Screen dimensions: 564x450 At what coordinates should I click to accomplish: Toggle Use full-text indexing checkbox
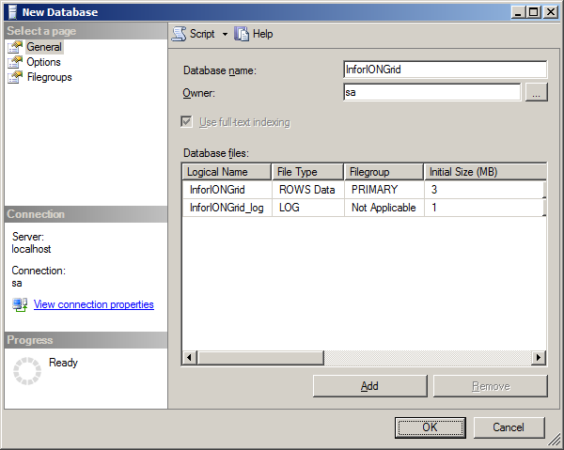[186, 122]
